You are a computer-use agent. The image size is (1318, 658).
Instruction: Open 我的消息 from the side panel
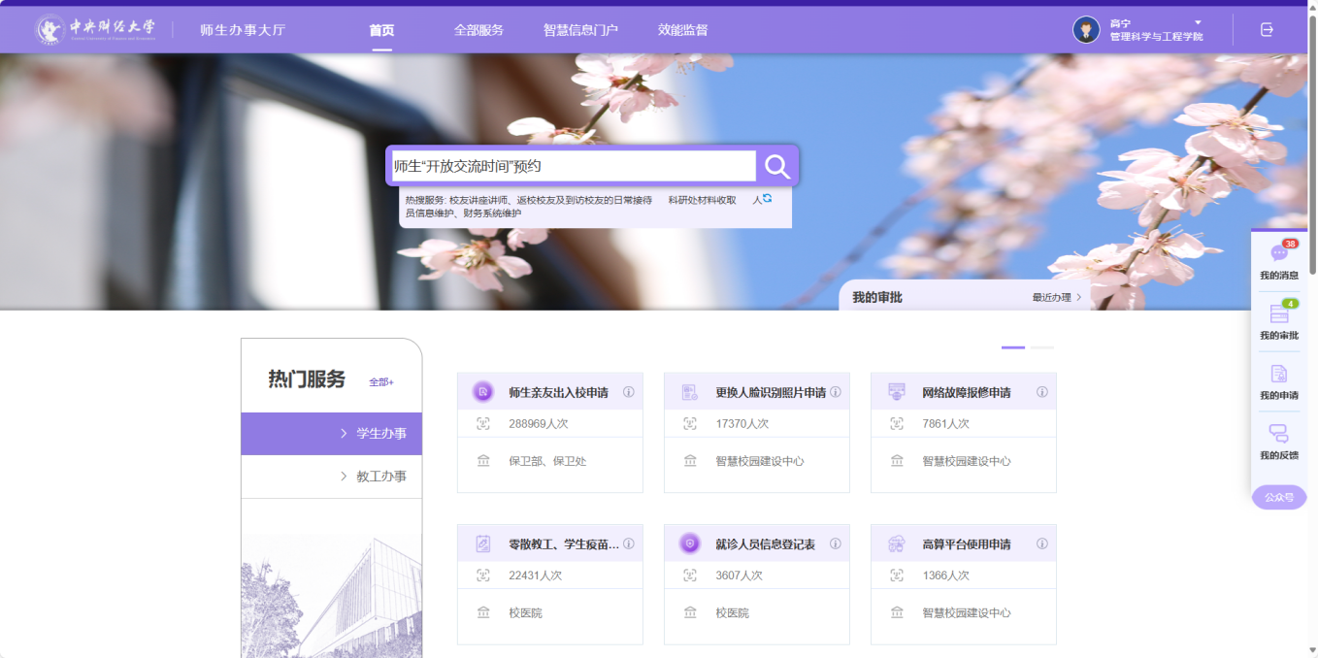[1278, 260]
